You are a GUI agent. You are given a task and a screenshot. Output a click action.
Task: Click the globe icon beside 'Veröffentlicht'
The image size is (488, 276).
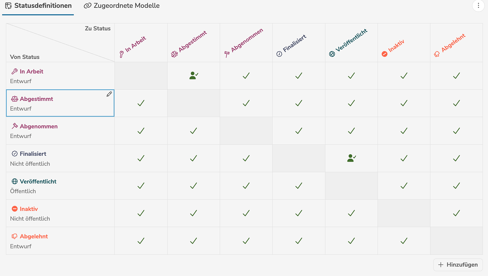15,181
